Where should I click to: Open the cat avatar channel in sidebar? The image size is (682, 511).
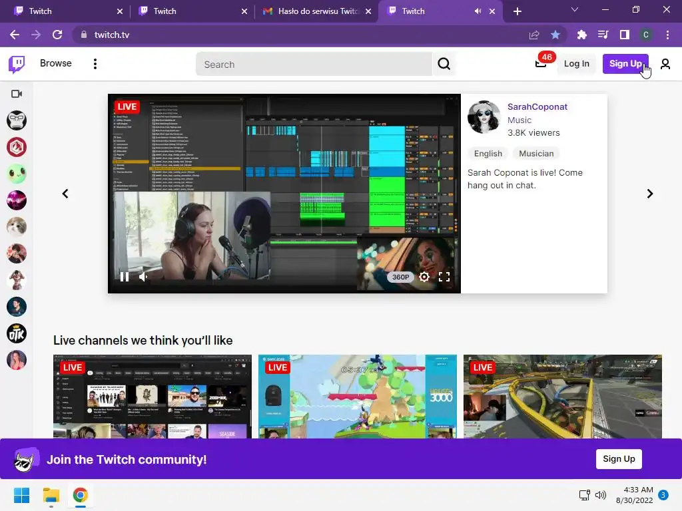(17, 227)
